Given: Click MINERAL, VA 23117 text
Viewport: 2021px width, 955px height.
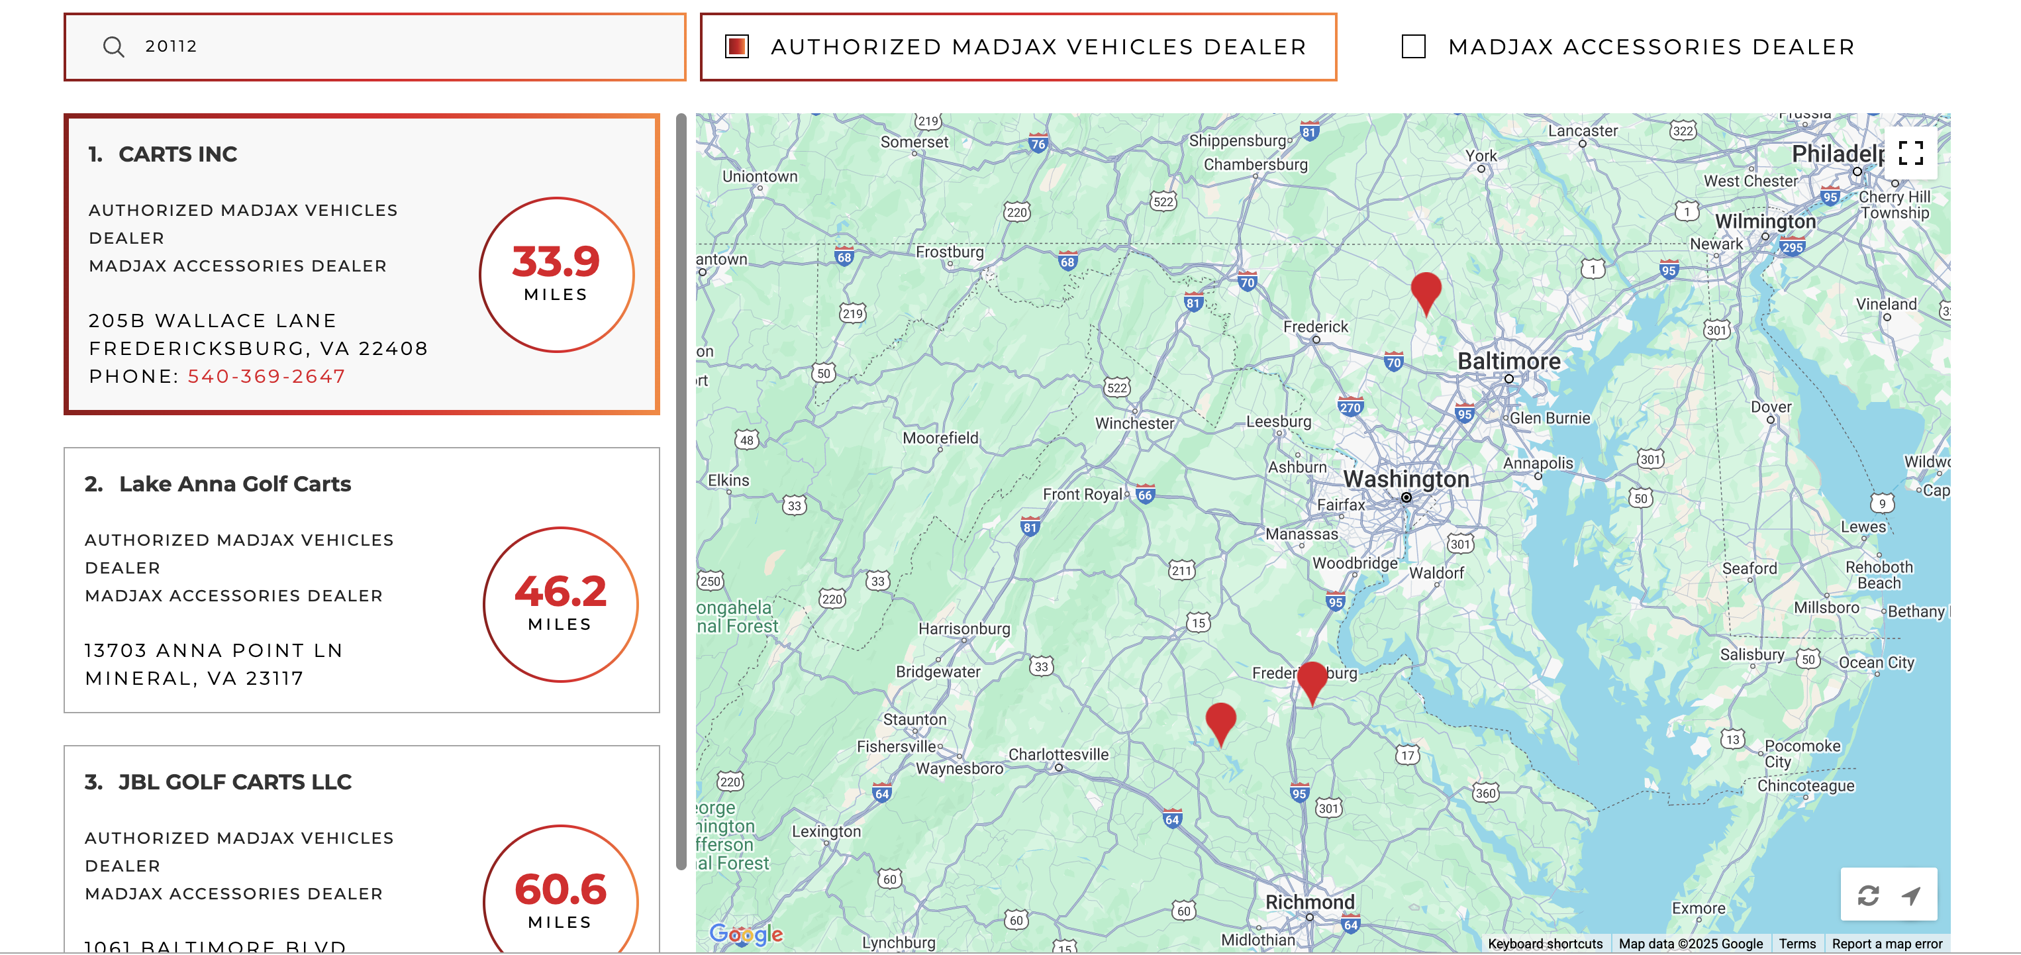Looking at the screenshot, I should (194, 678).
